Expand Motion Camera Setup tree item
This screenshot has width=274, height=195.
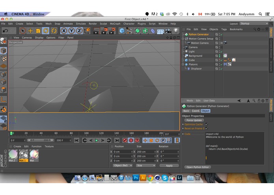(183, 39)
